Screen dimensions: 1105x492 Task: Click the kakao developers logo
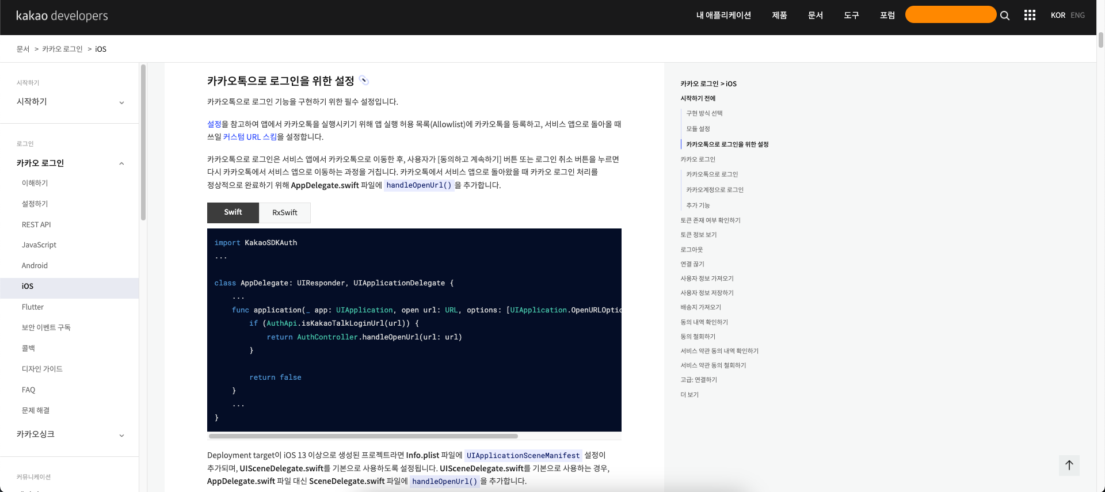[x=62, y=16]
